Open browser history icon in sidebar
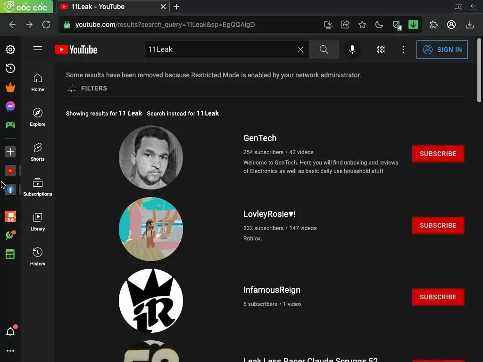 (x=10, y=68)
